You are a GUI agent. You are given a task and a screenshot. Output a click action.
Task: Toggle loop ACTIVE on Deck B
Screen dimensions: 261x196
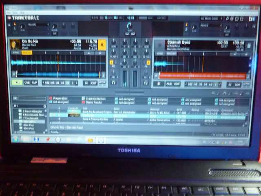[246, 85]
